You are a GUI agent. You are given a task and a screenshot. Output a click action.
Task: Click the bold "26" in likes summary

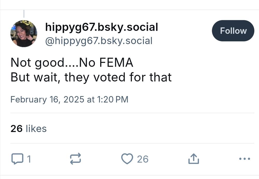[17, 128]
